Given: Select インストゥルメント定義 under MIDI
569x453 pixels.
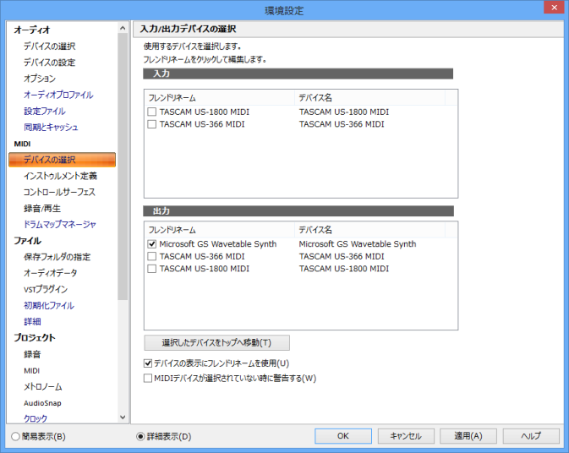Looking at the screenshot, I should [x=60, y=176].
